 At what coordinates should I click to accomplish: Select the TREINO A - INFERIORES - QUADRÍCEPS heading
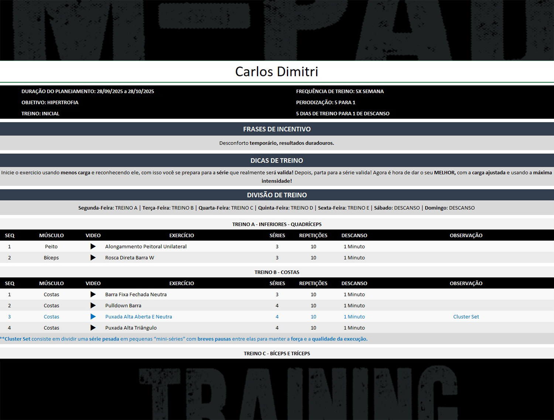pyautogui.click(x=277, y=224)
